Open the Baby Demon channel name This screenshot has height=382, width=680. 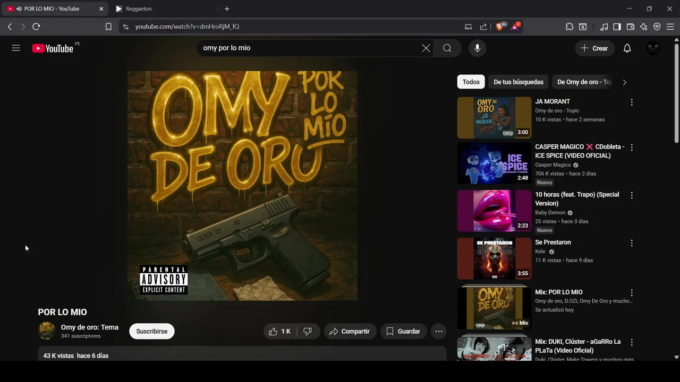[x=550, y=213]
